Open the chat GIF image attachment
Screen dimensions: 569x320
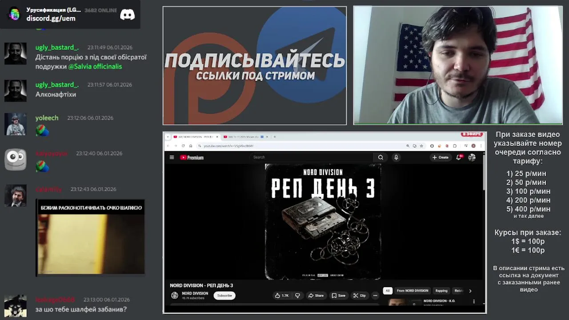90,238
